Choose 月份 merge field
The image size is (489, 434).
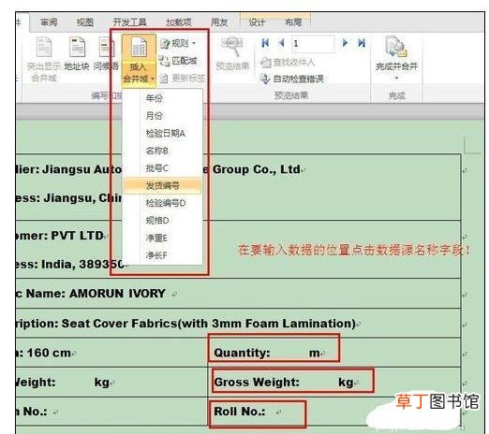[162, 116]
